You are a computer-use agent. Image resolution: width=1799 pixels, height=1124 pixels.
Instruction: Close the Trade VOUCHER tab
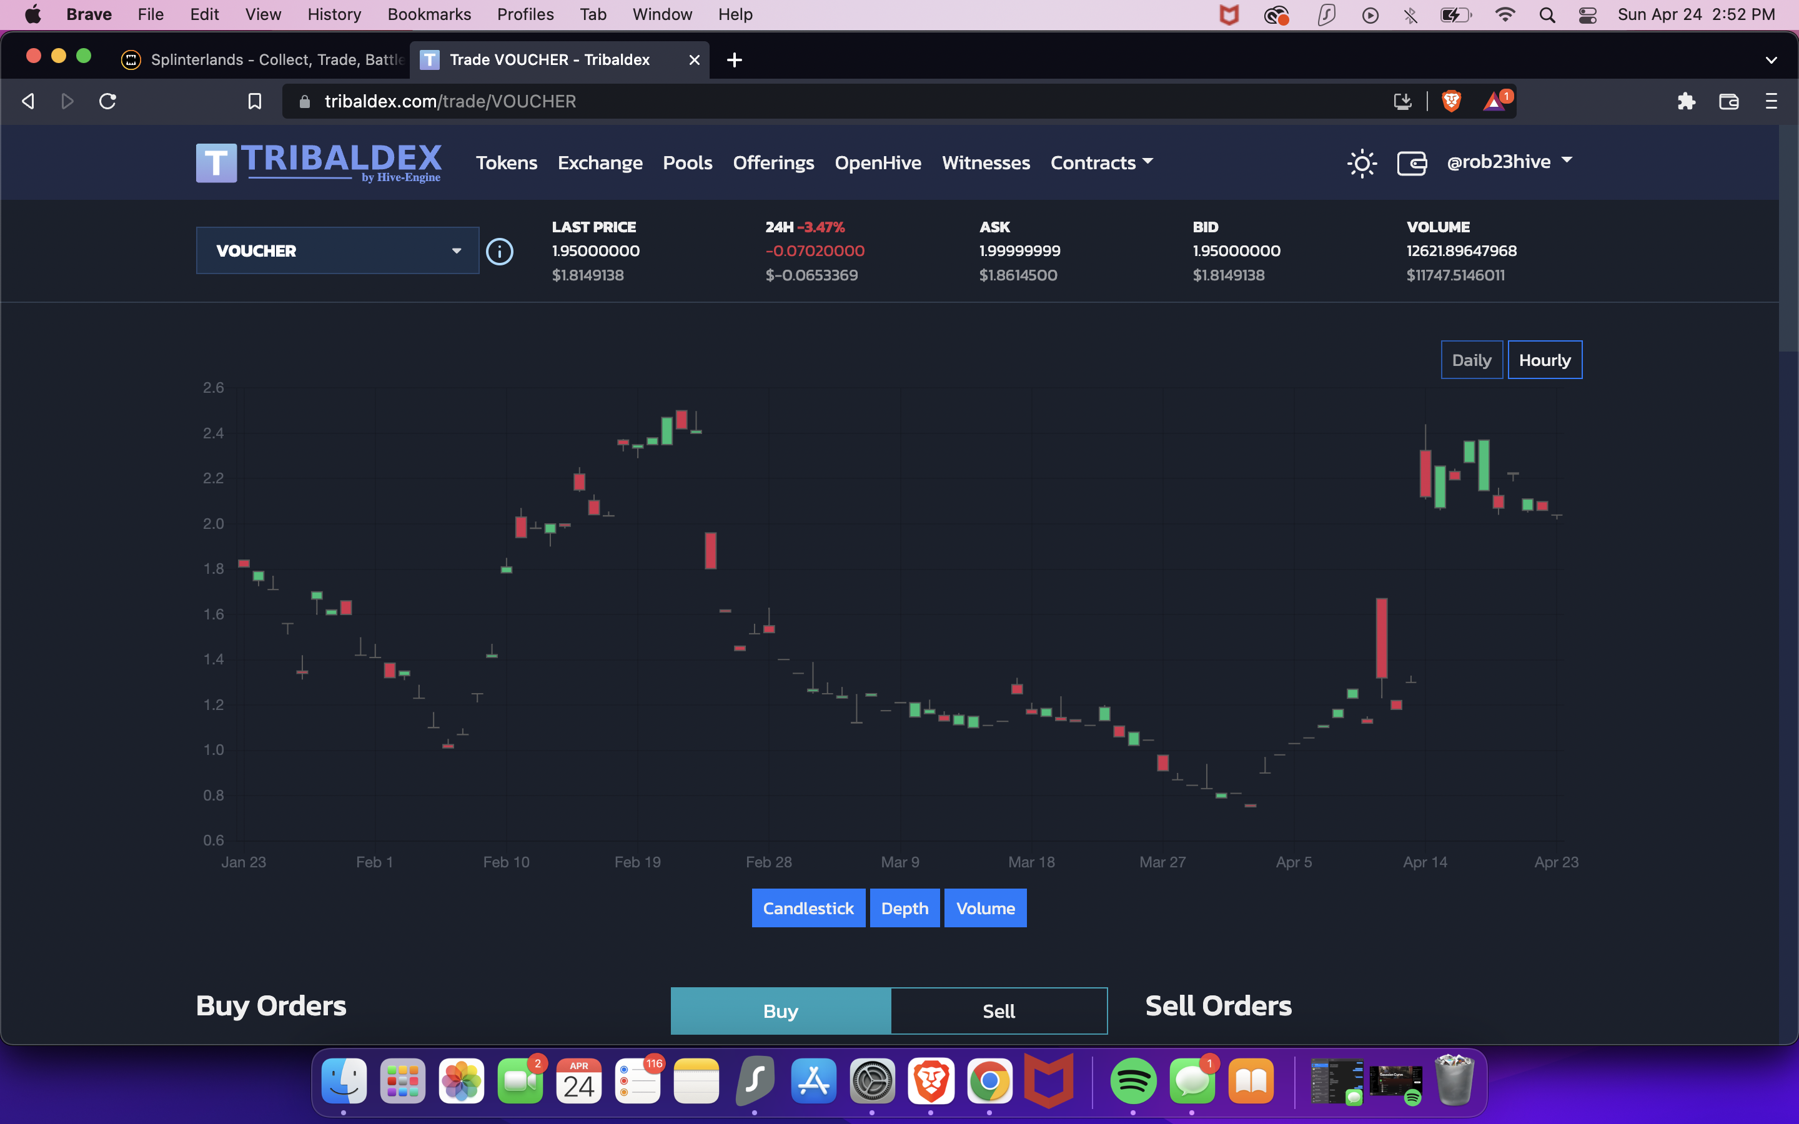695,59
